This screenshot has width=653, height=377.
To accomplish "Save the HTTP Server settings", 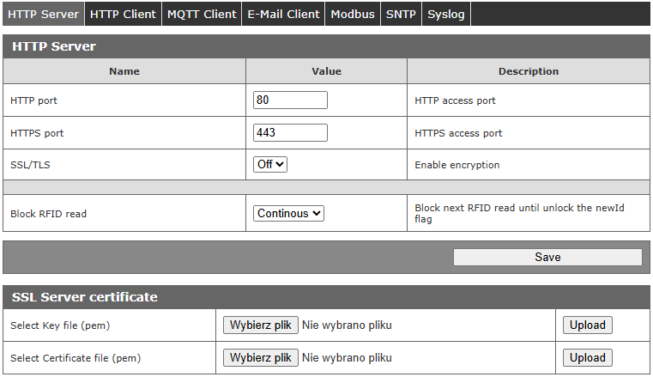I will tap(547, 257).
